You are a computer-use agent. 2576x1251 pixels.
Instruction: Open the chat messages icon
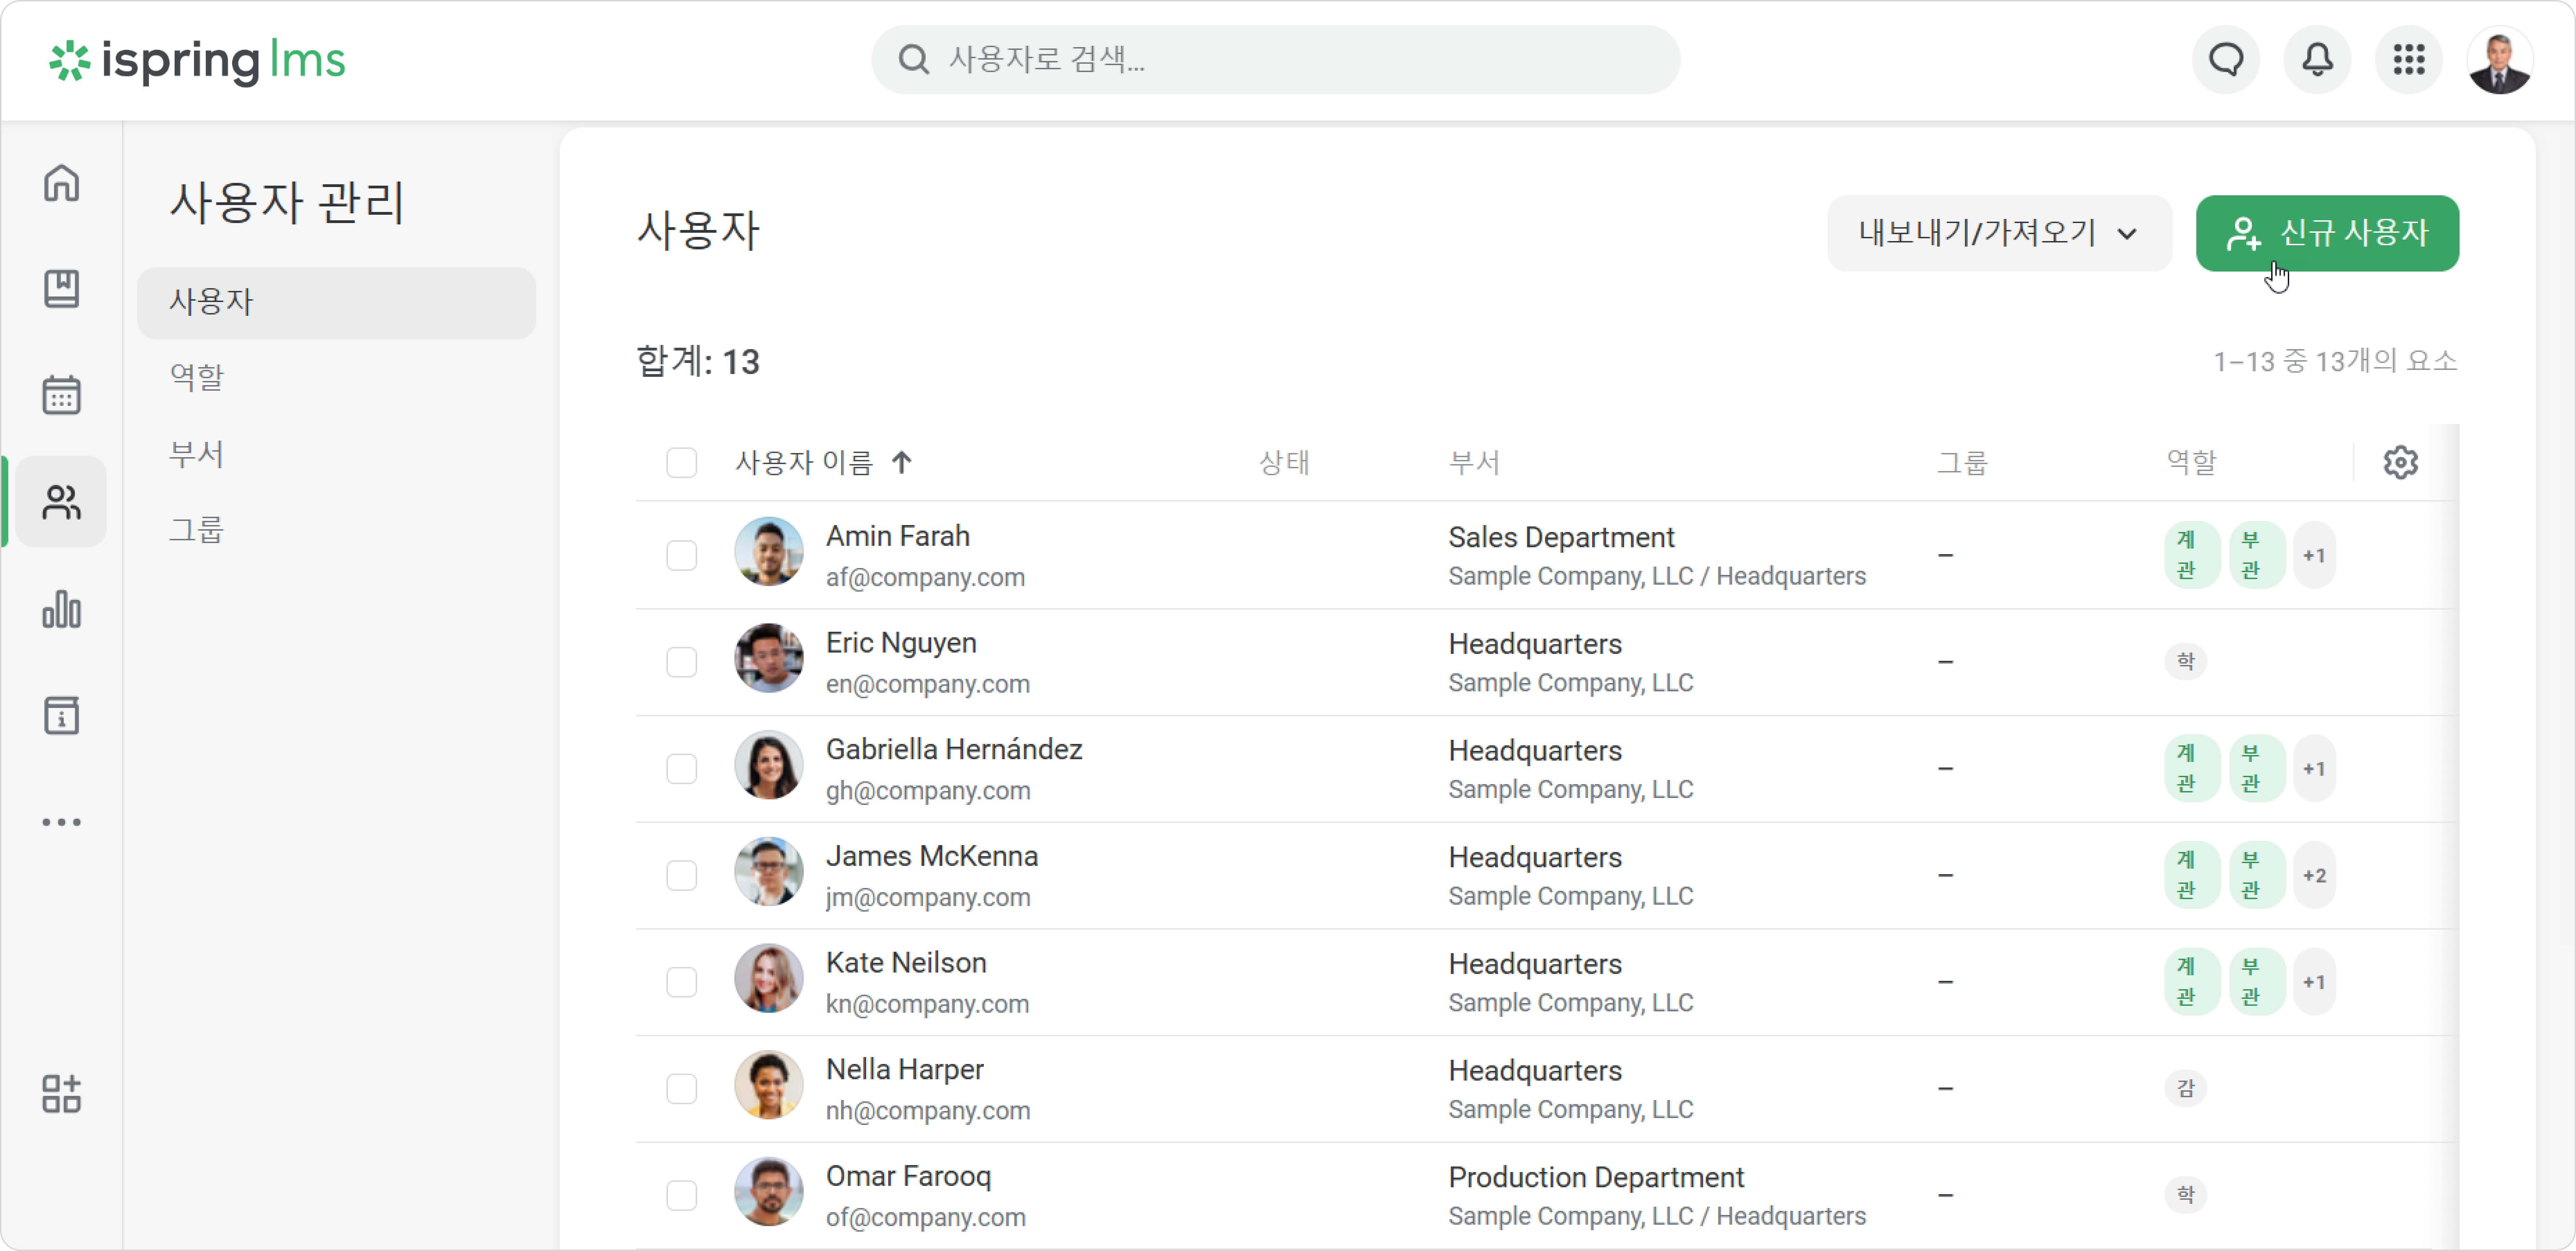point(2226,60)
